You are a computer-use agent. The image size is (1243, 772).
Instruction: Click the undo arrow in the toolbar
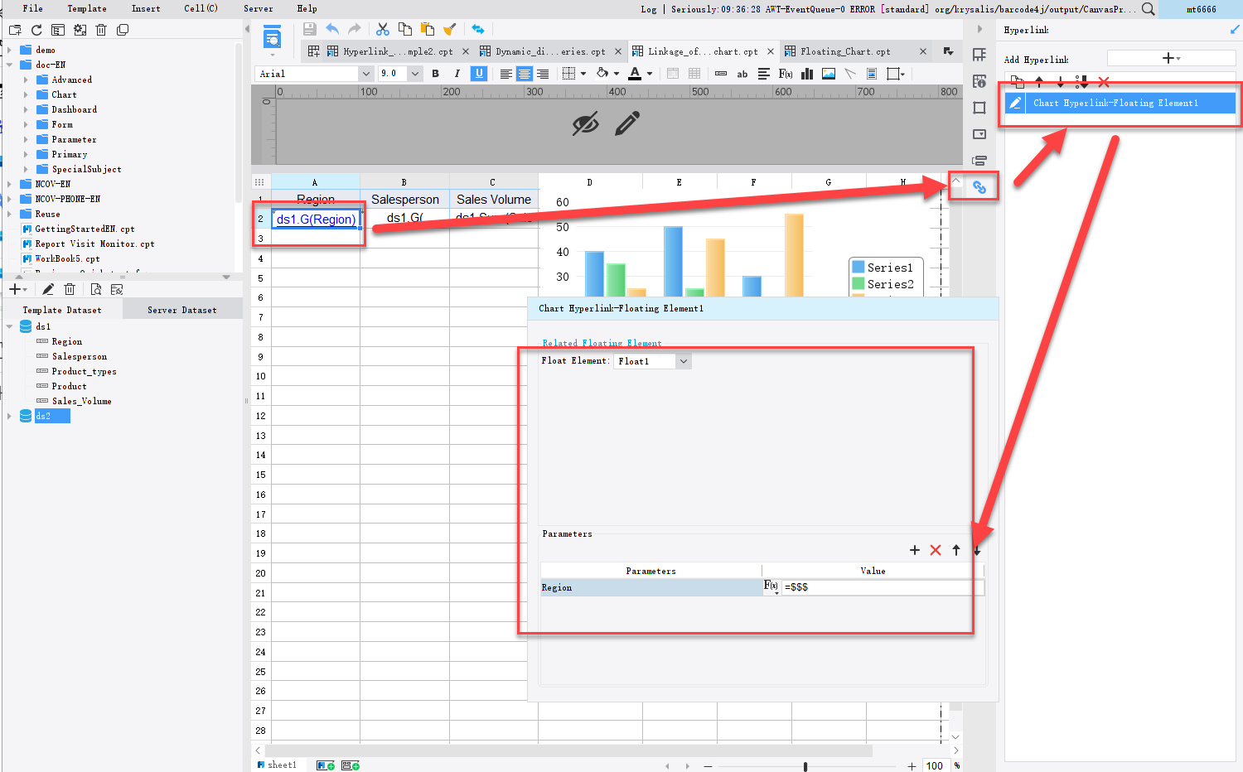tap(331, 28)
